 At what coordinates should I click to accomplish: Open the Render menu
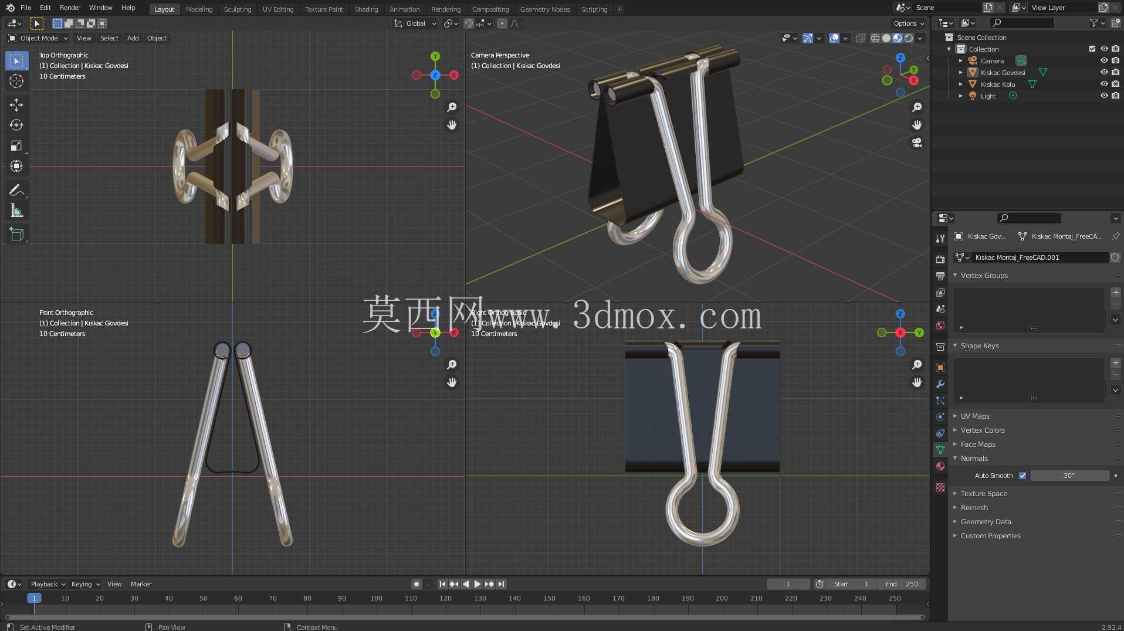[70, 8]
